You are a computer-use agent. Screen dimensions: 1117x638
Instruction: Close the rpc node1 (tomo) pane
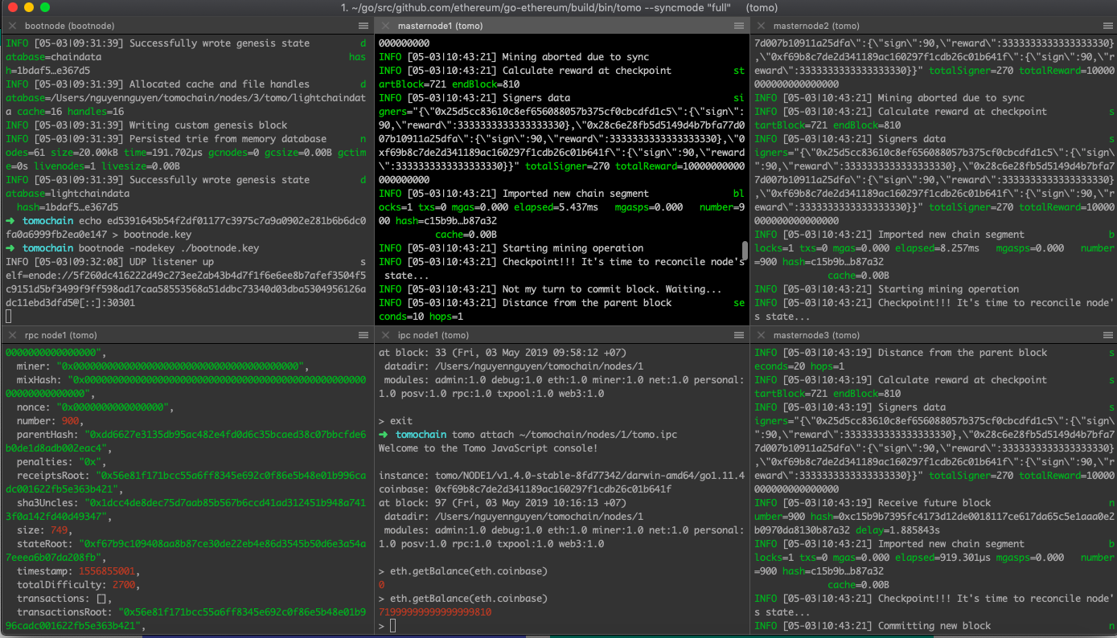click(12, 335)
